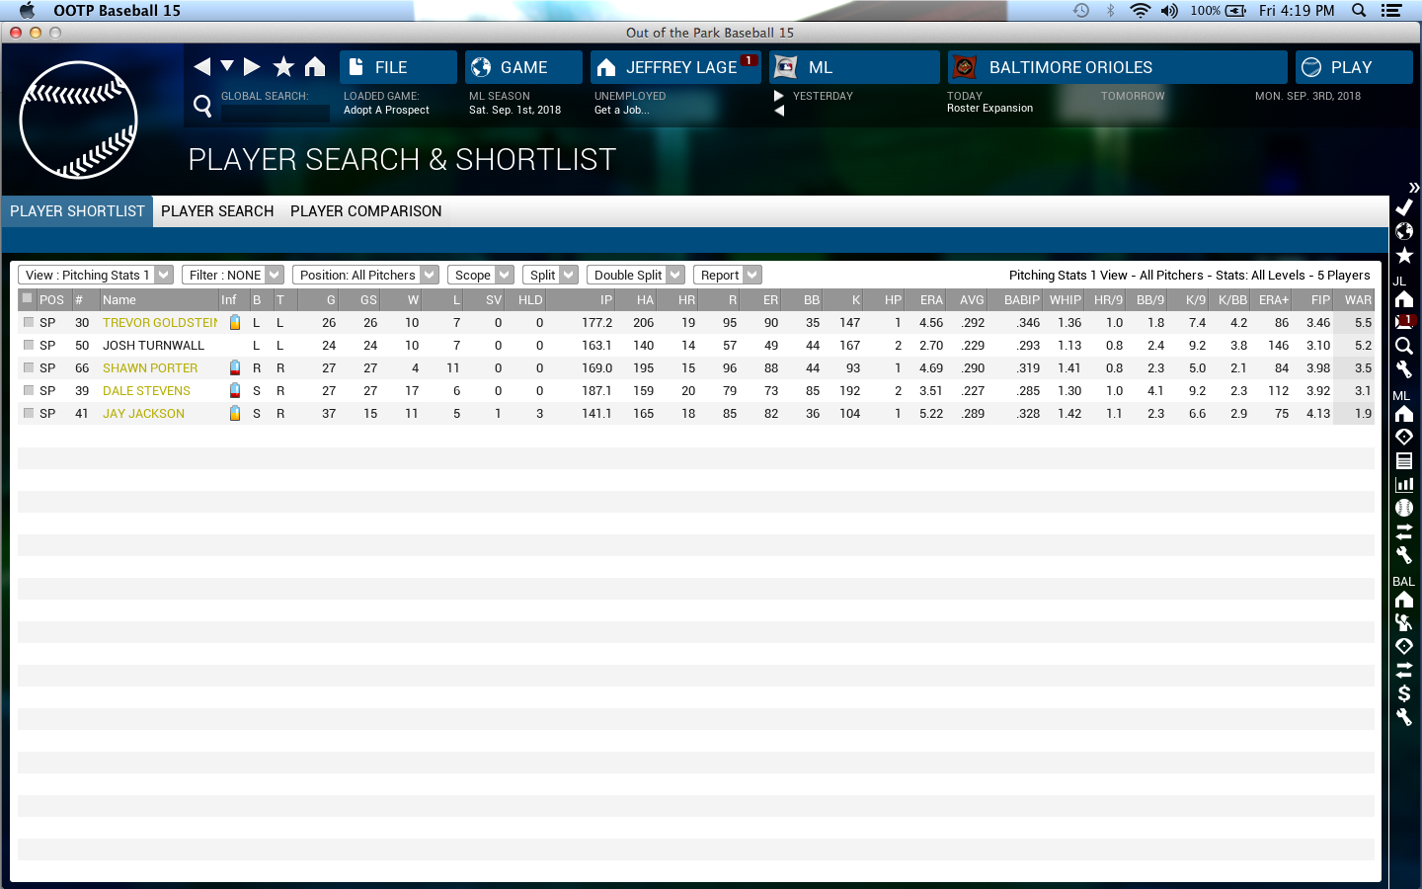Open the JL wrench settings icon
The width and height of the screenshot is (1422, 889).
point(1403,369)
